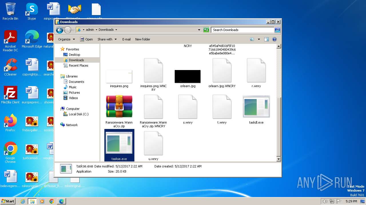Open the Share with dropdown
This screenshot has width=366, height=205.
click(107, 39)
